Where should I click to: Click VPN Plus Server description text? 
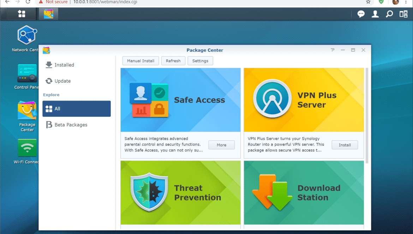click(286, 144)
